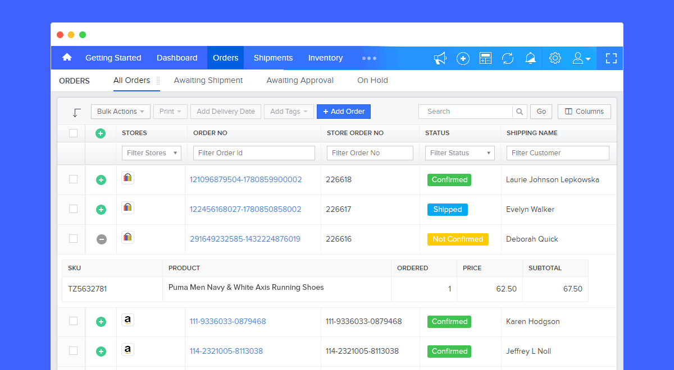Expand the Filter Status dropdown

pos(461,153)
